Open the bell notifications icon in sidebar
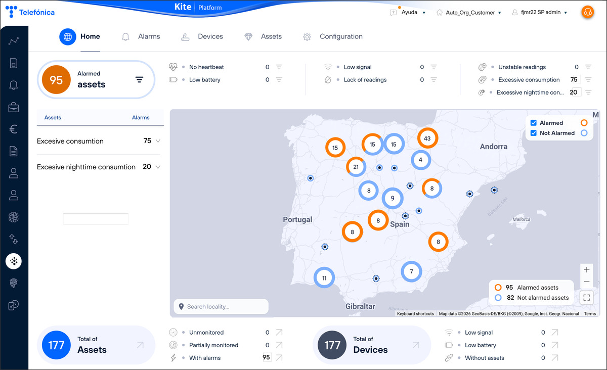This screenshot has height=370, width=607. (14, 85)
